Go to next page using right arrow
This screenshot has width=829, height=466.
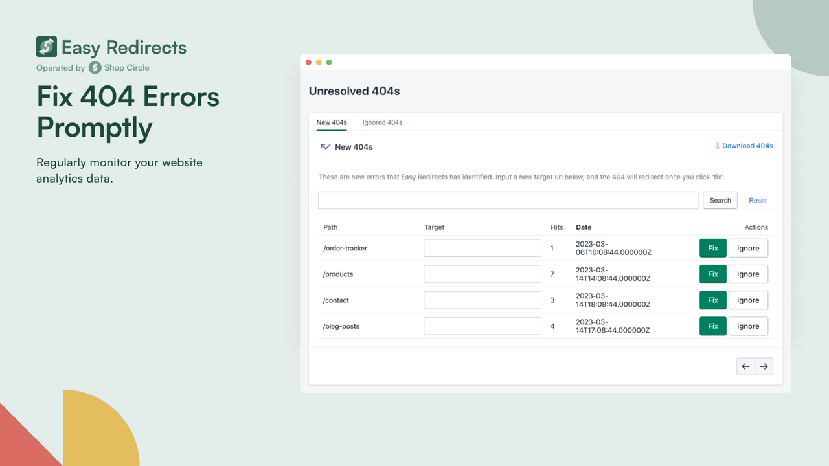[x=764, y=366]
